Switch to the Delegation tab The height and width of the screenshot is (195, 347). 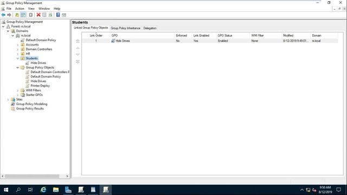click(x=150, y=28)
